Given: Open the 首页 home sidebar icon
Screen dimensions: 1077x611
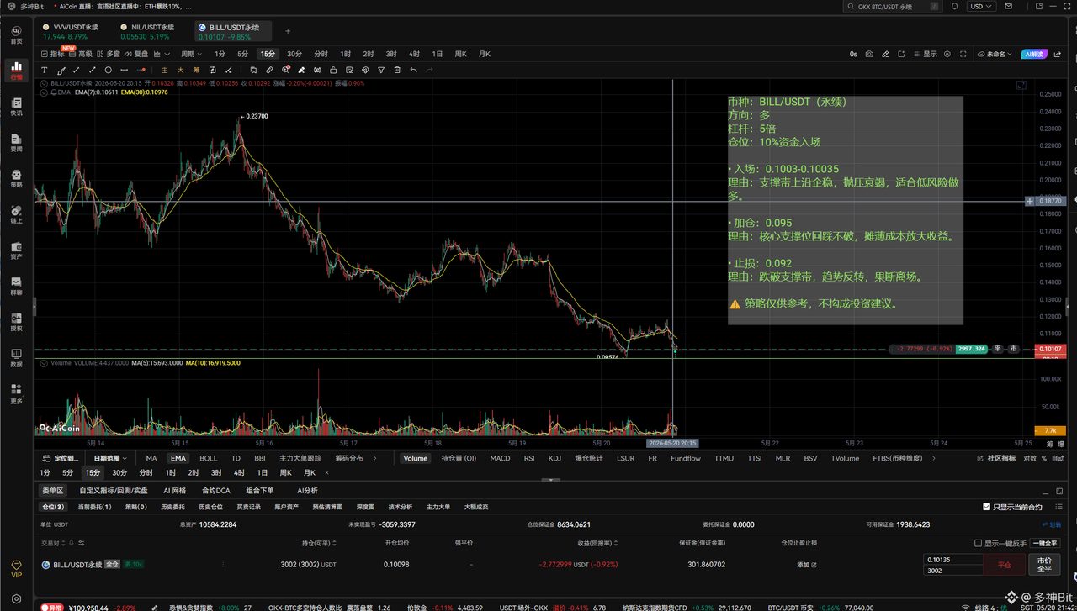Looking at the screenshot, I should (x=16, y=34).
